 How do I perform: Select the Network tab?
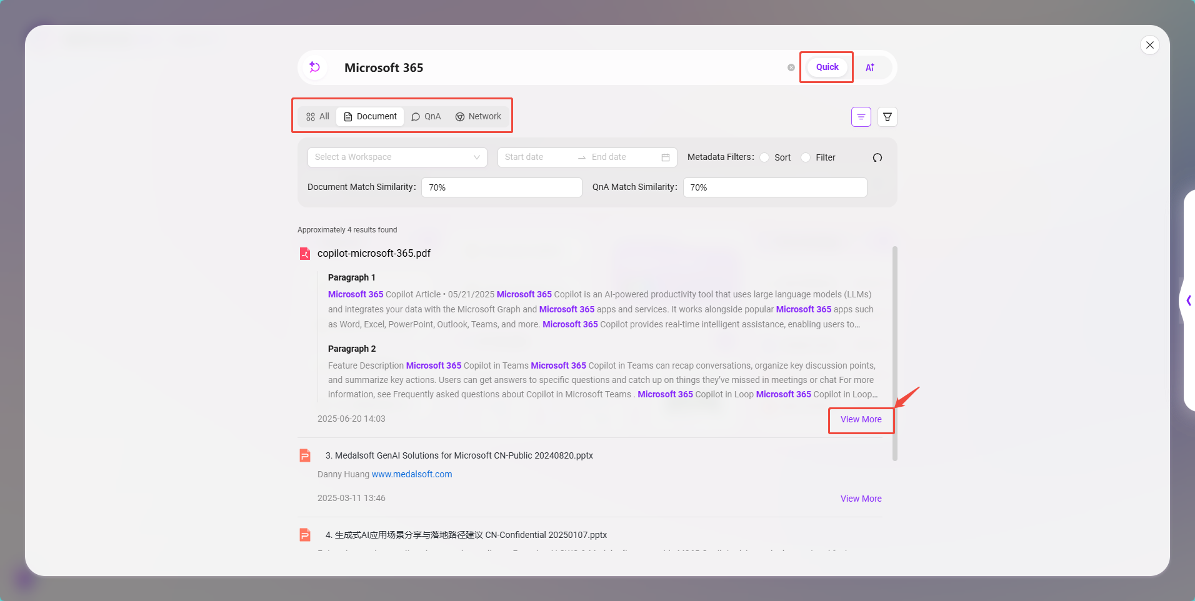point(478,117)
